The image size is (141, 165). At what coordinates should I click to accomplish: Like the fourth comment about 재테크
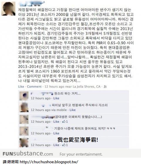[x=56, y=133]
